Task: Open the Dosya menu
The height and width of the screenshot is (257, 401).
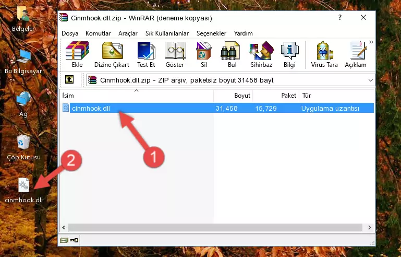Action: pos(70,33)
